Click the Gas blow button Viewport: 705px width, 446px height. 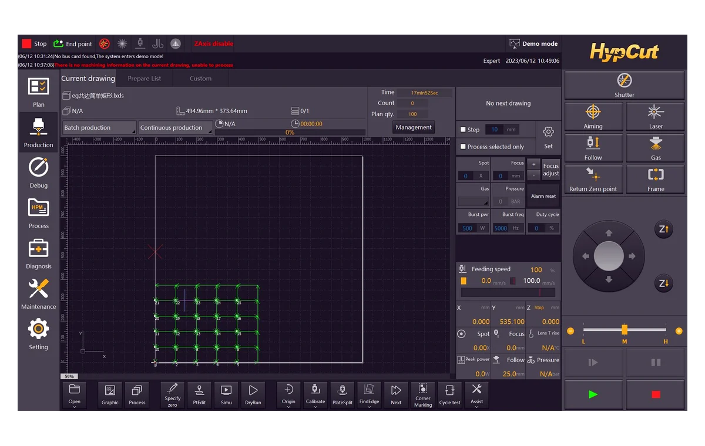[x=656, y=148]
